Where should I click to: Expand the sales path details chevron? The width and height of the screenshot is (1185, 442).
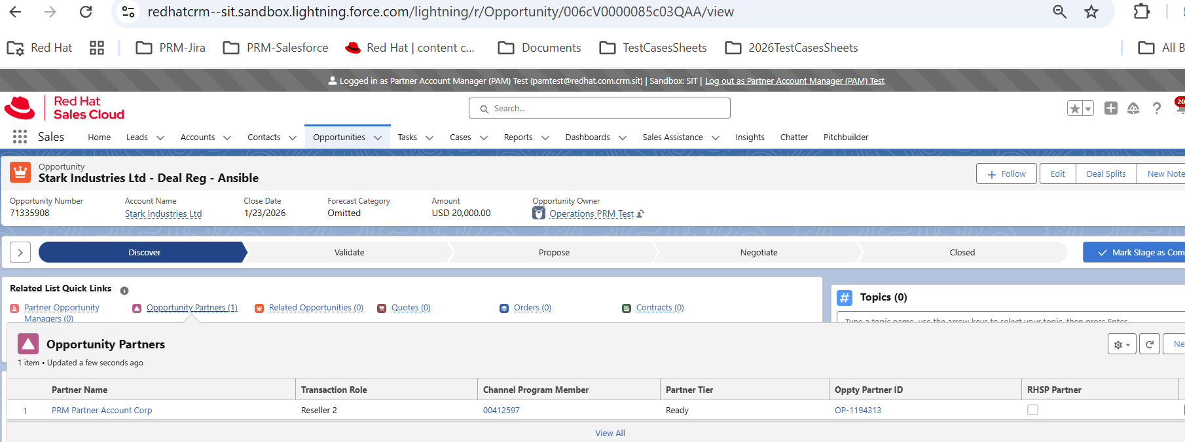[x=20, y=252]
